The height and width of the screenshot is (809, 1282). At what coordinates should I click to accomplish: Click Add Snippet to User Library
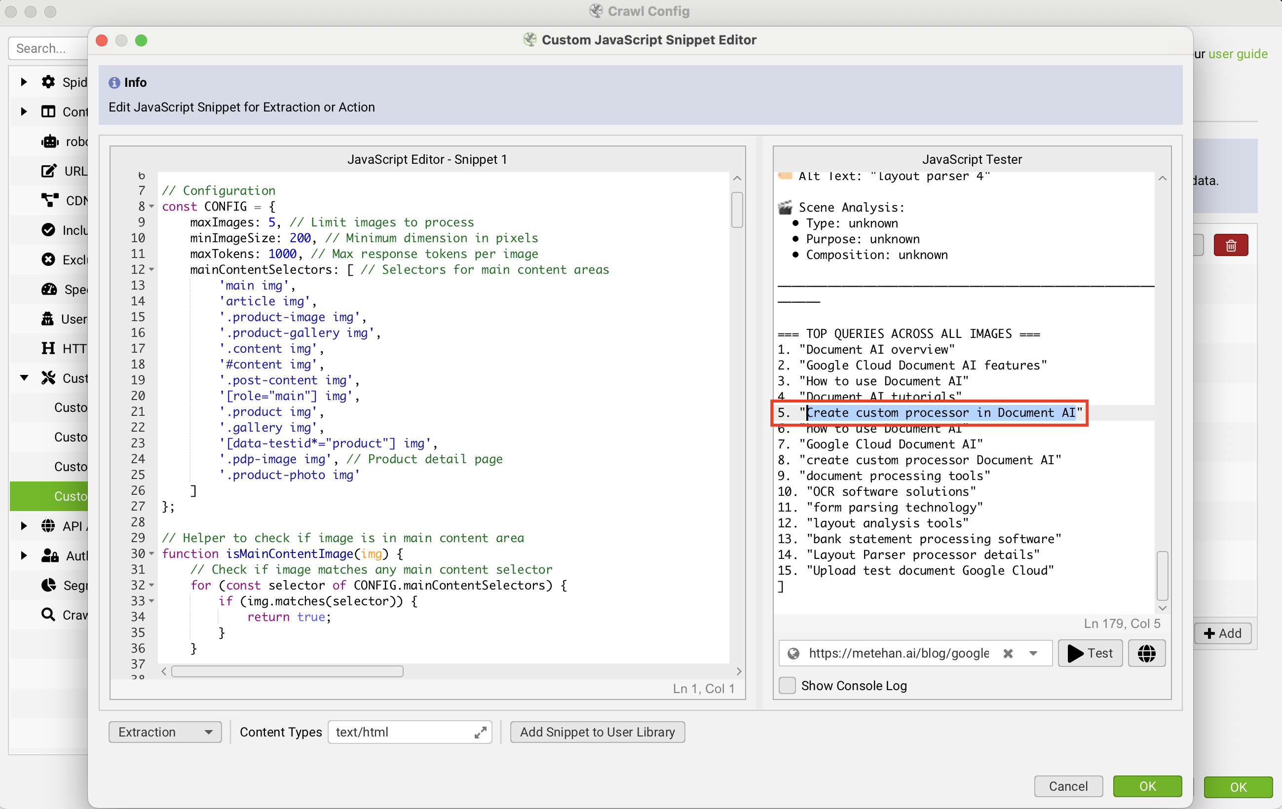(x=598, y=733)
